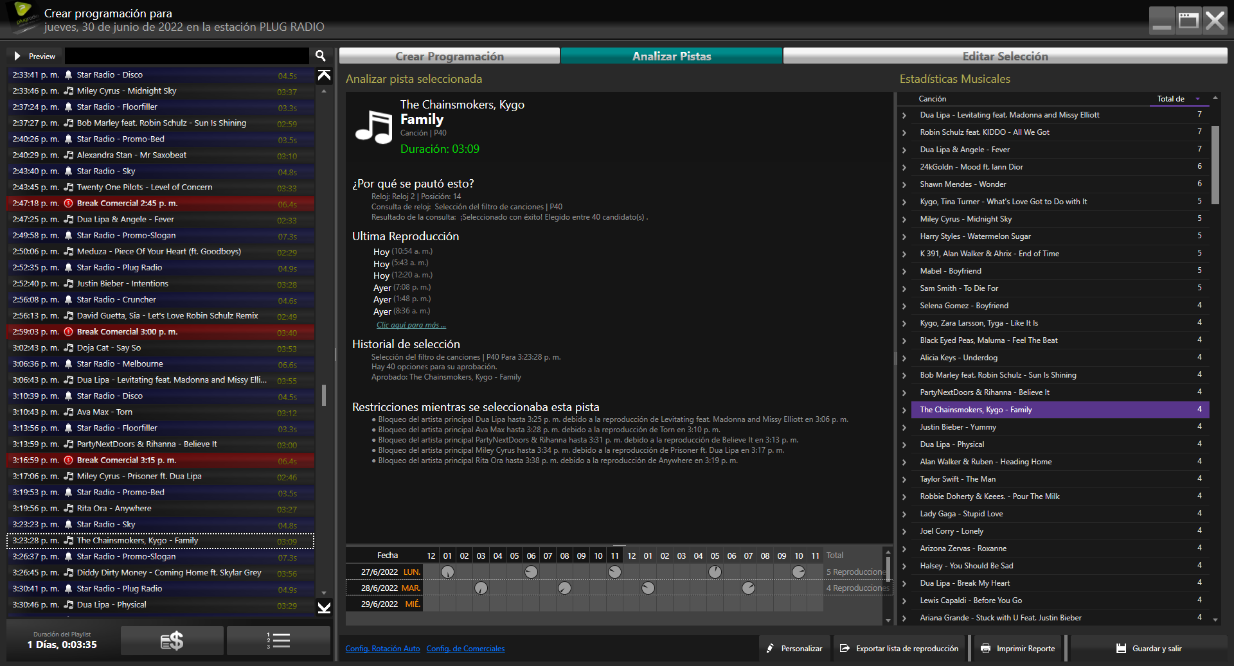Expand The Chainsmokers, Kygo - Family statistics row
The height and width of the screenshot is (666, 1234).
click(904, 410)
